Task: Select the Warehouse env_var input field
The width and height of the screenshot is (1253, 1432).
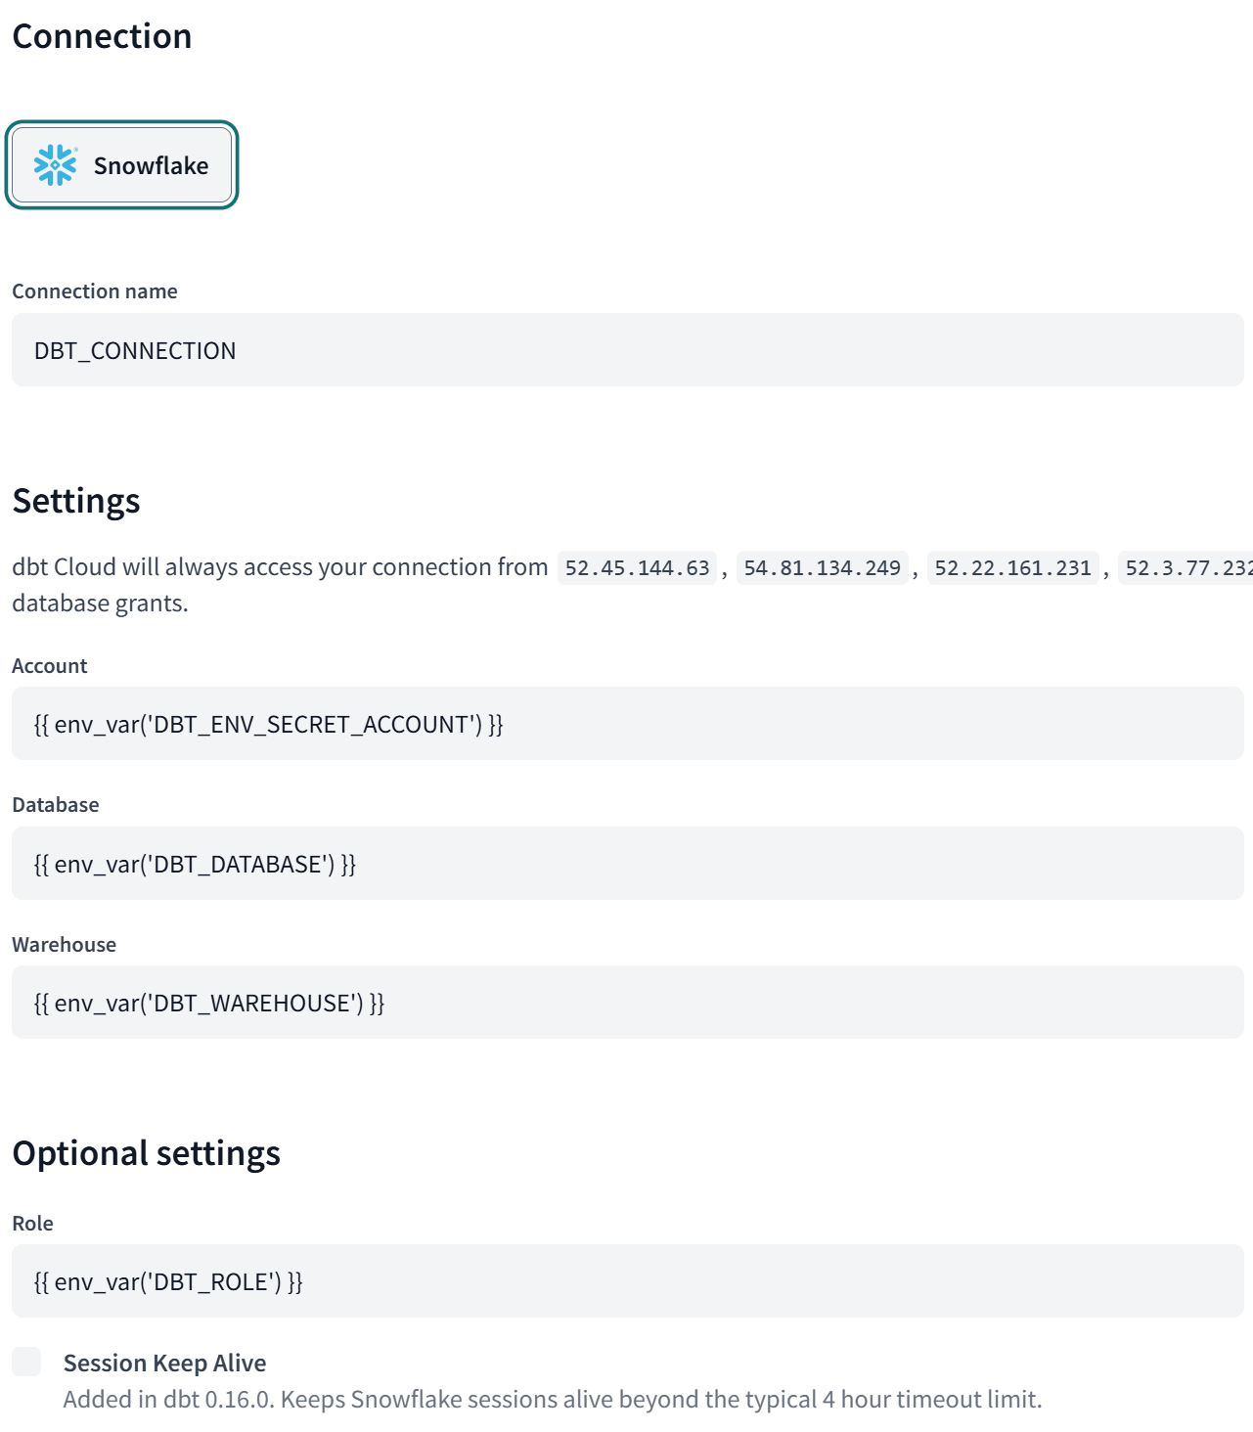Action: pyautogui.click(x=628, y=1003)
